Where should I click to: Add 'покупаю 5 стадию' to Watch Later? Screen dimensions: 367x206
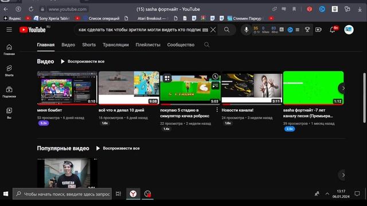click(x=216, y=76)
